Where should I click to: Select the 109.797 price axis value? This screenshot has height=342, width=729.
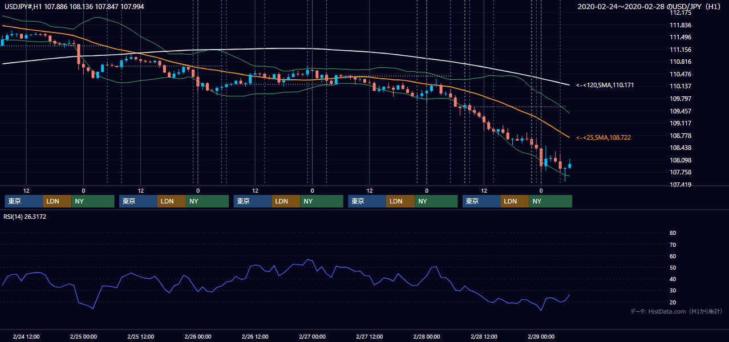coord(680,99)
